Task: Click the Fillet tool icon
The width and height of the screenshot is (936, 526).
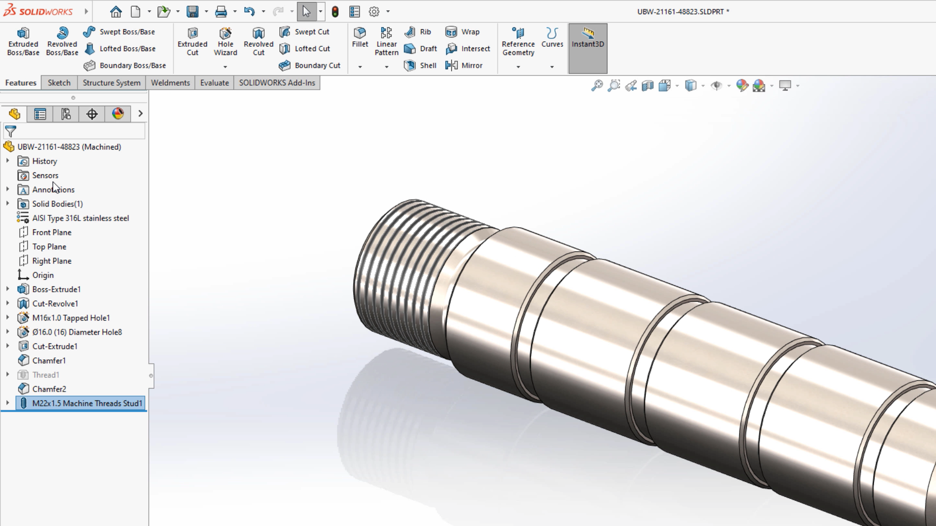Action: coord(360,33)
